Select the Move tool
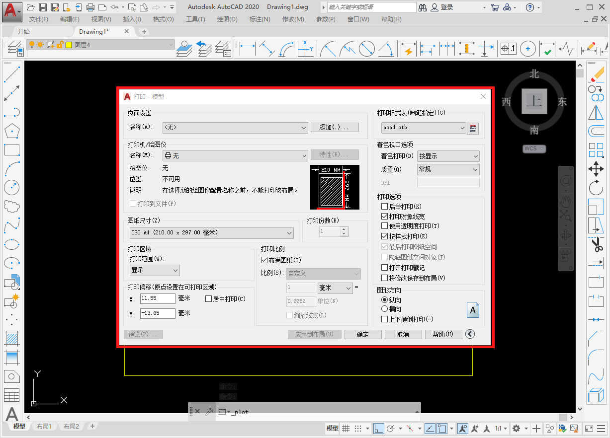Image resolution: width=610 pixels, height=438 pixels. (596, 169)
